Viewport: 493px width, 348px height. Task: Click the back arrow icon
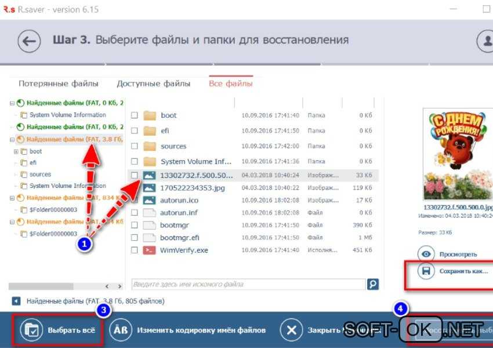(28, 41)
